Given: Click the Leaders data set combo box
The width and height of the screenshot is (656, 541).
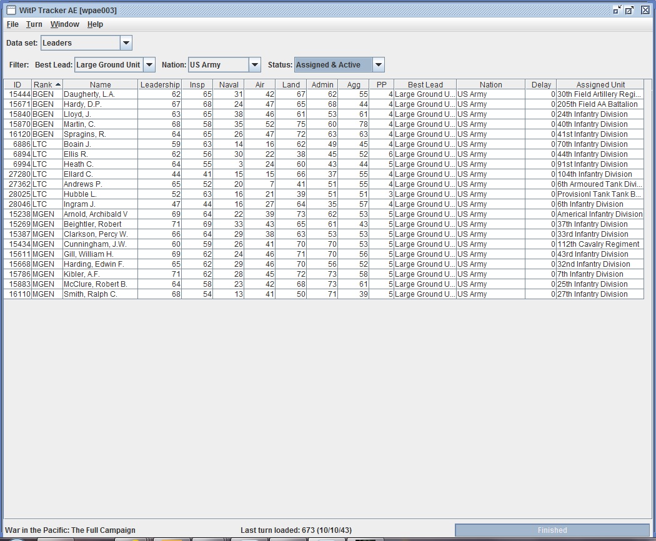Looking at the screenshot, I should point(86,42).
